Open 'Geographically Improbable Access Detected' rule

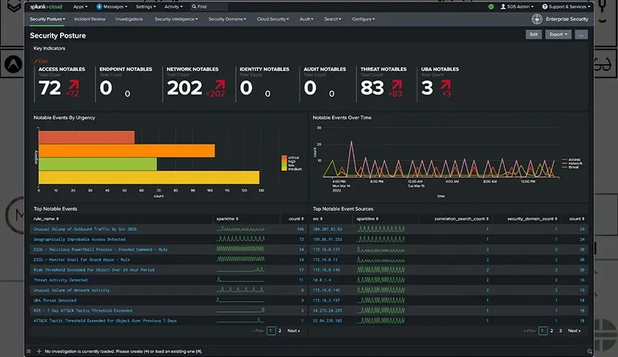(80, 239)
